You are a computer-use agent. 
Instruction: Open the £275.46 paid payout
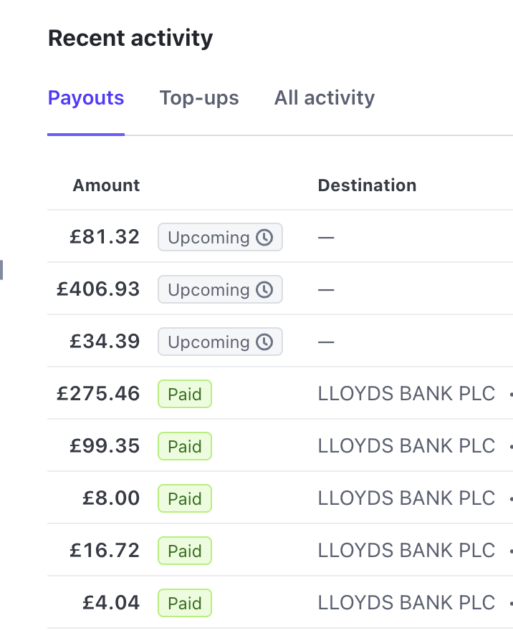click(x=98, y=394)
